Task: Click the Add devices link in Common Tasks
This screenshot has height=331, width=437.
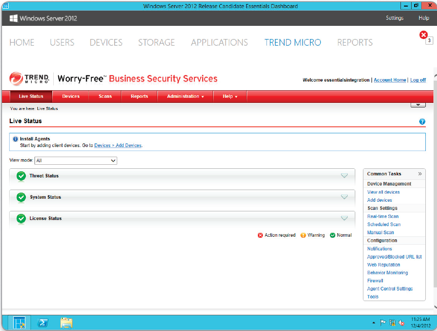Action: [x=379, y=200]
